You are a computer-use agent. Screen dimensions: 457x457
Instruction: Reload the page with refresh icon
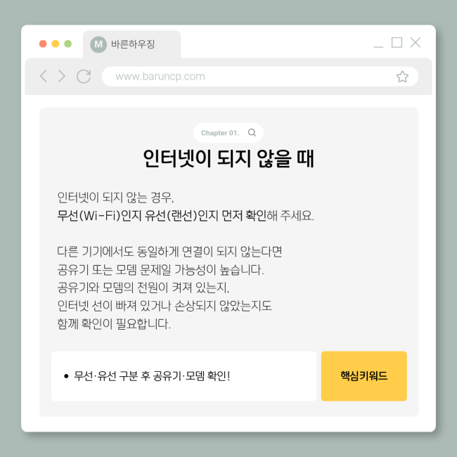coord(84,77)
